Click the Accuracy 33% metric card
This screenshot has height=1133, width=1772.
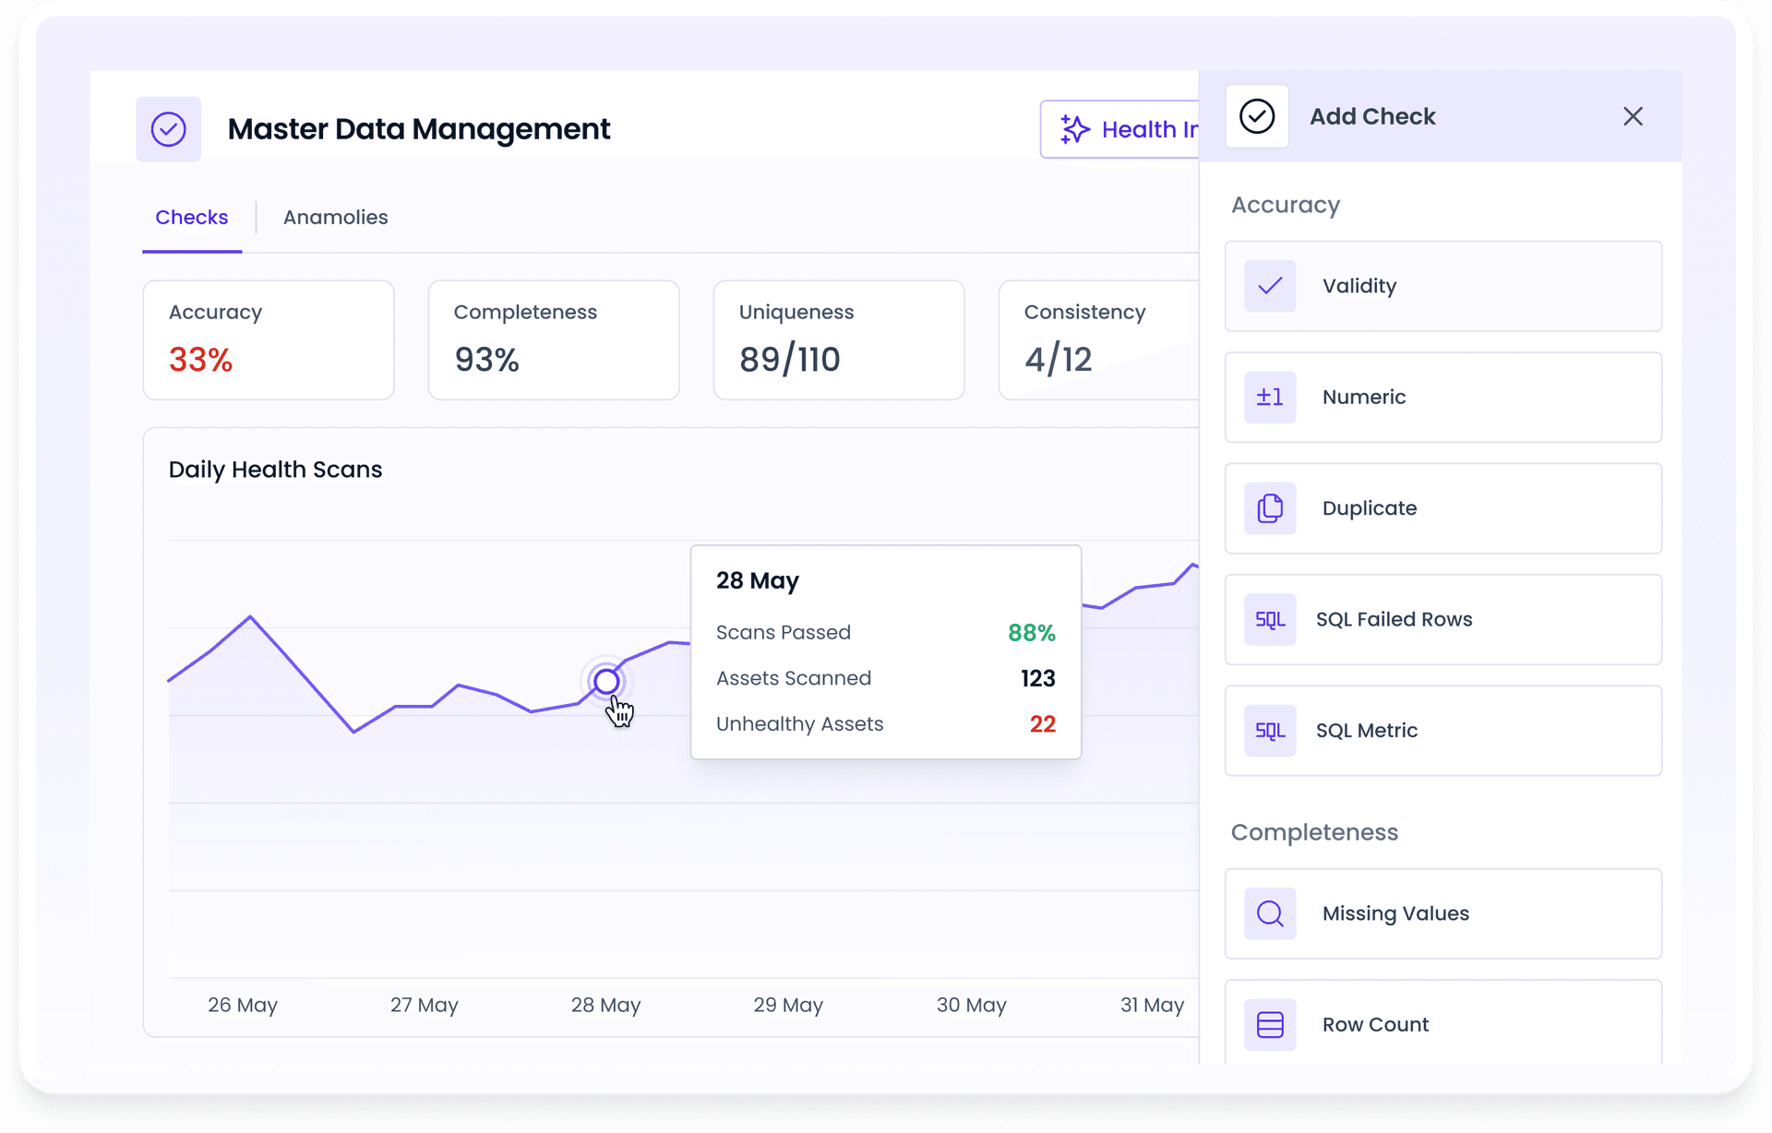pyautogui.click(x=269, y=340)
